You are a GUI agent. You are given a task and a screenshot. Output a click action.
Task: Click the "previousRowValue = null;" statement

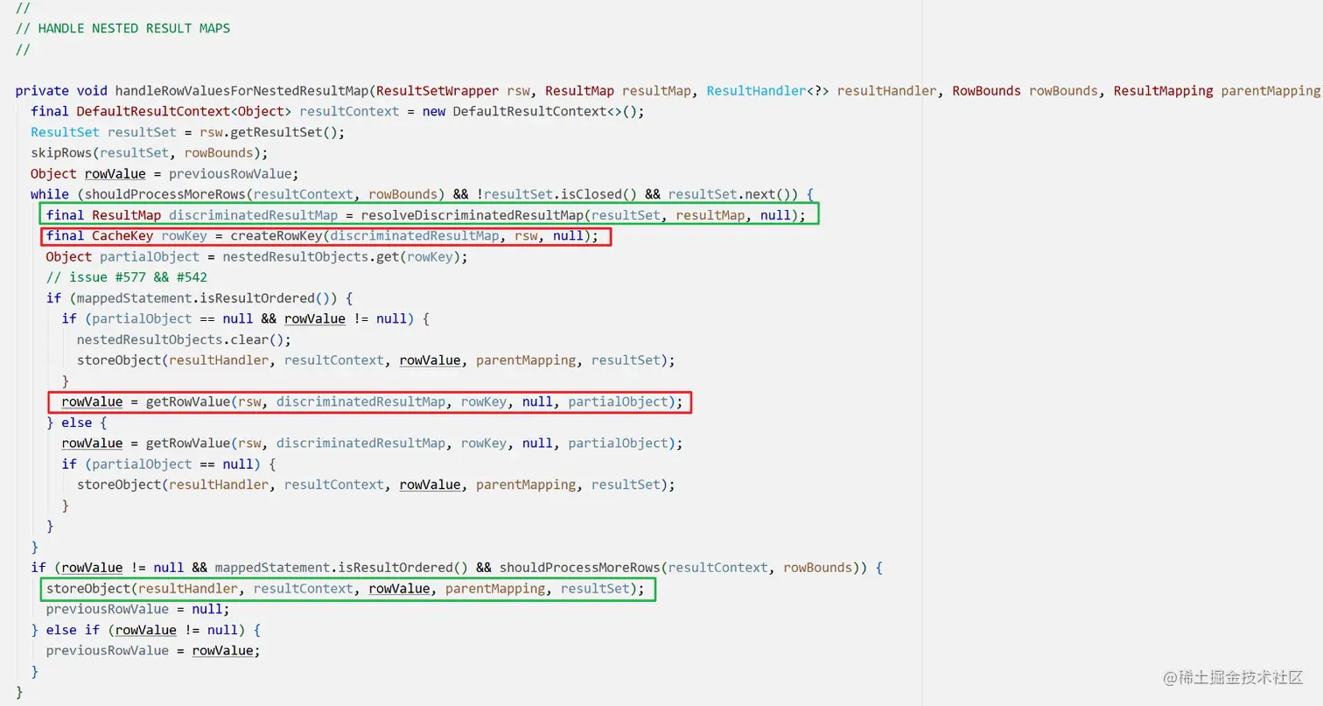click(x=138, y=609)
